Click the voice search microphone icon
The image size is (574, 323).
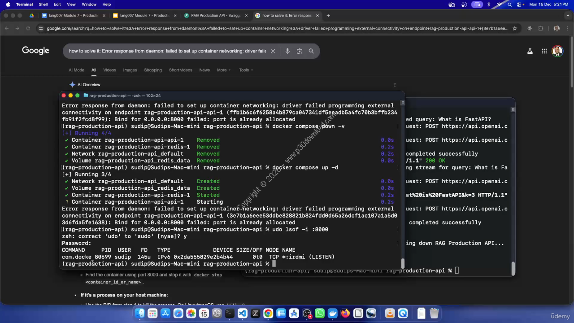click(x=287, y=51)
